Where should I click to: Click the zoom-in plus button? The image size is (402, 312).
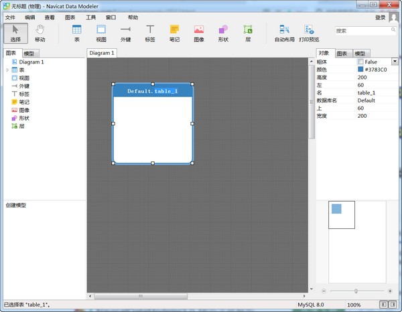click(390, 291)
